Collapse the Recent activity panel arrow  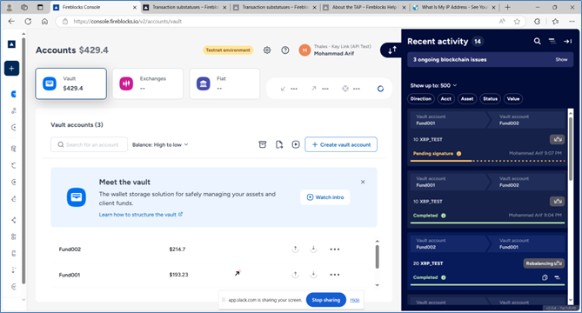pyautogui.click(x=567, y=41)
